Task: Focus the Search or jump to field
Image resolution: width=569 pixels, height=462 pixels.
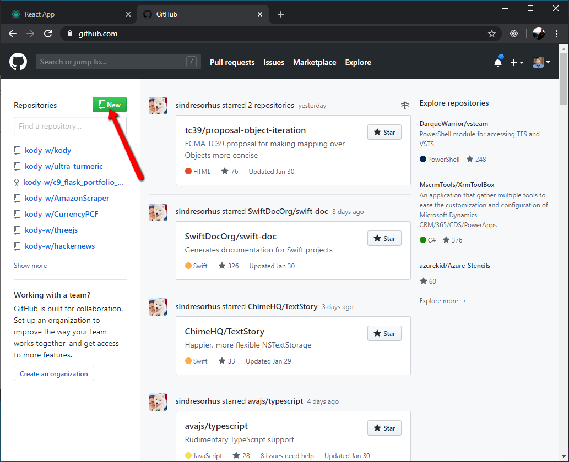Action: pyautogui.click(x=118, y=62)
